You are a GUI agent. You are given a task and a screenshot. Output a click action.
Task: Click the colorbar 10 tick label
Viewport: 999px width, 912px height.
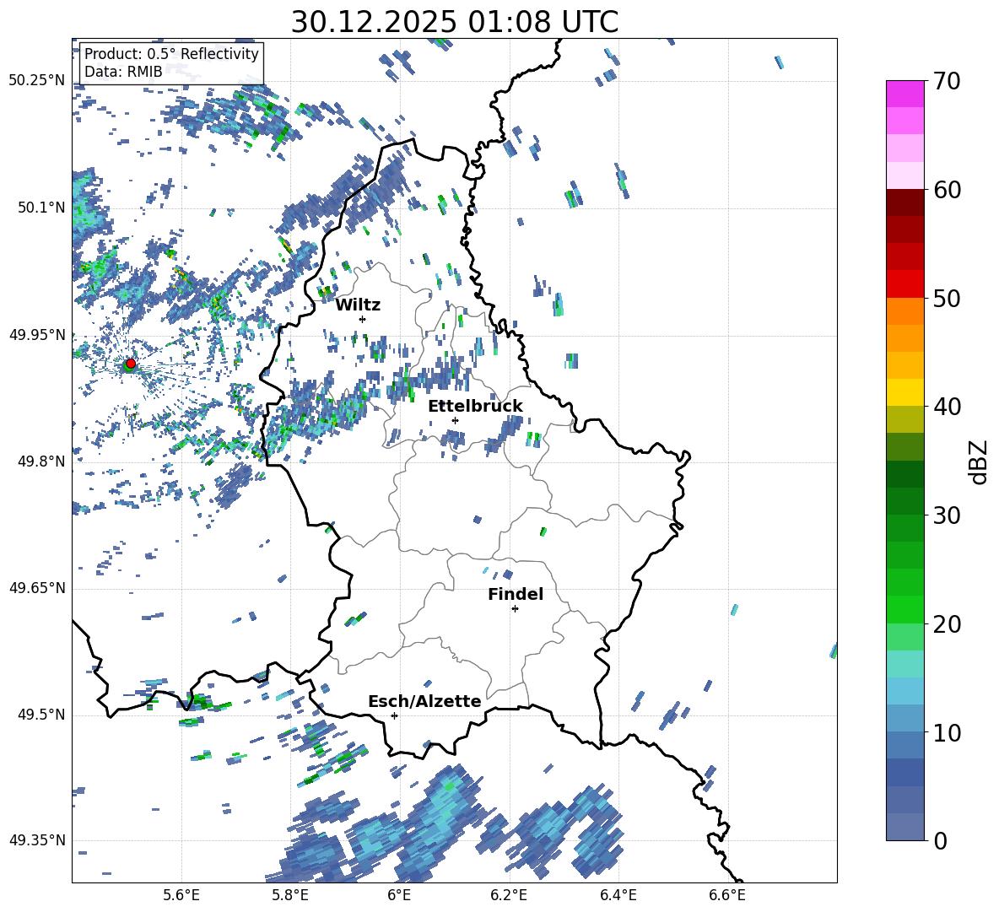click(x=947, y=732)
